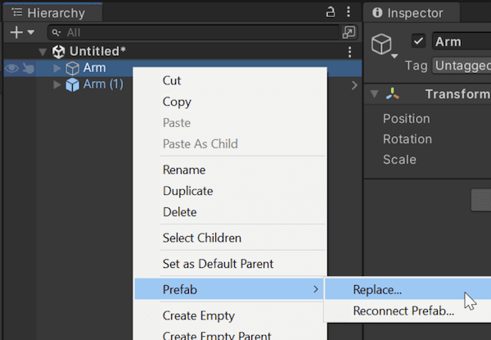Viewport: 491px width, 340px height.
Task: Click Replace... in Prefab submenu
Action: (x=408, y=289)
